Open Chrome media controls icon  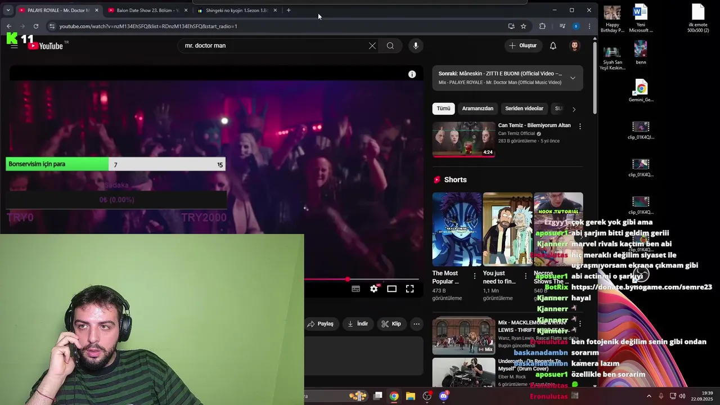pos(562,26)
